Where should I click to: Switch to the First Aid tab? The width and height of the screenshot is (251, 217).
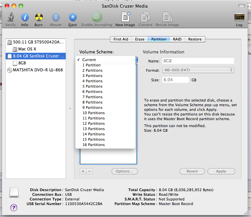(x=121, y=39)
